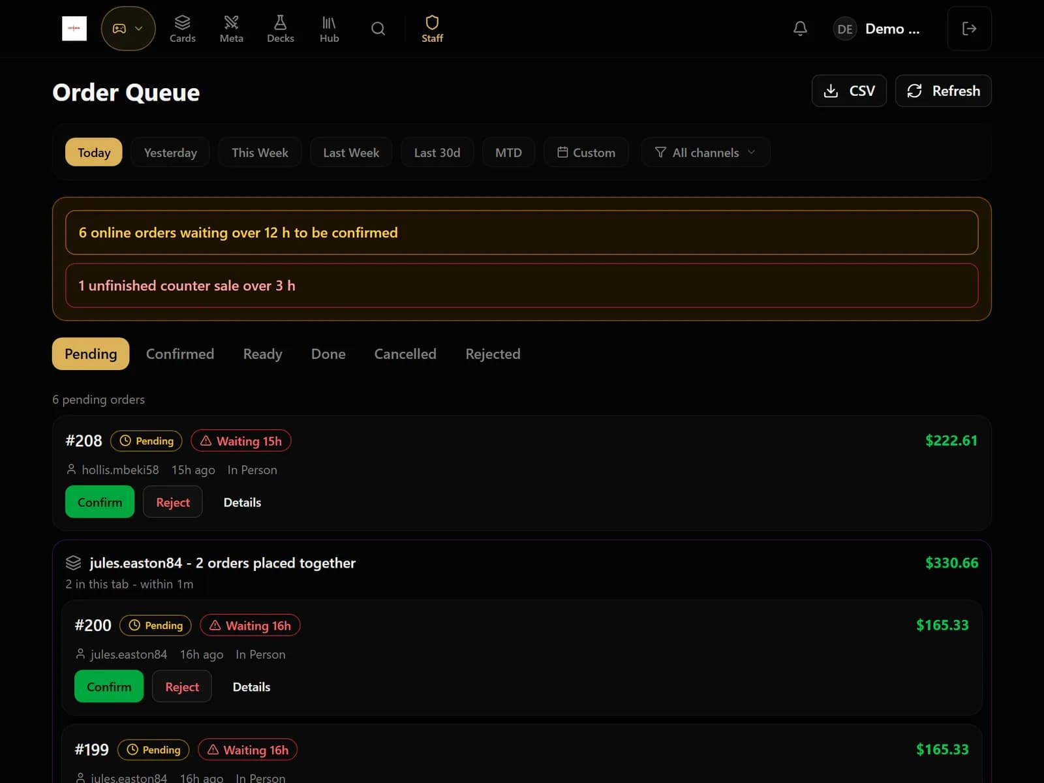Switch to the Cancelled status tab
This screenshot has height=783, width=1044.
(405, 354)
